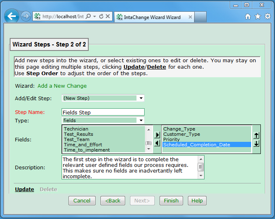The image size is (275, 219).
Task: Click Description scrollbar up arrow
Action: click(201, 159)
